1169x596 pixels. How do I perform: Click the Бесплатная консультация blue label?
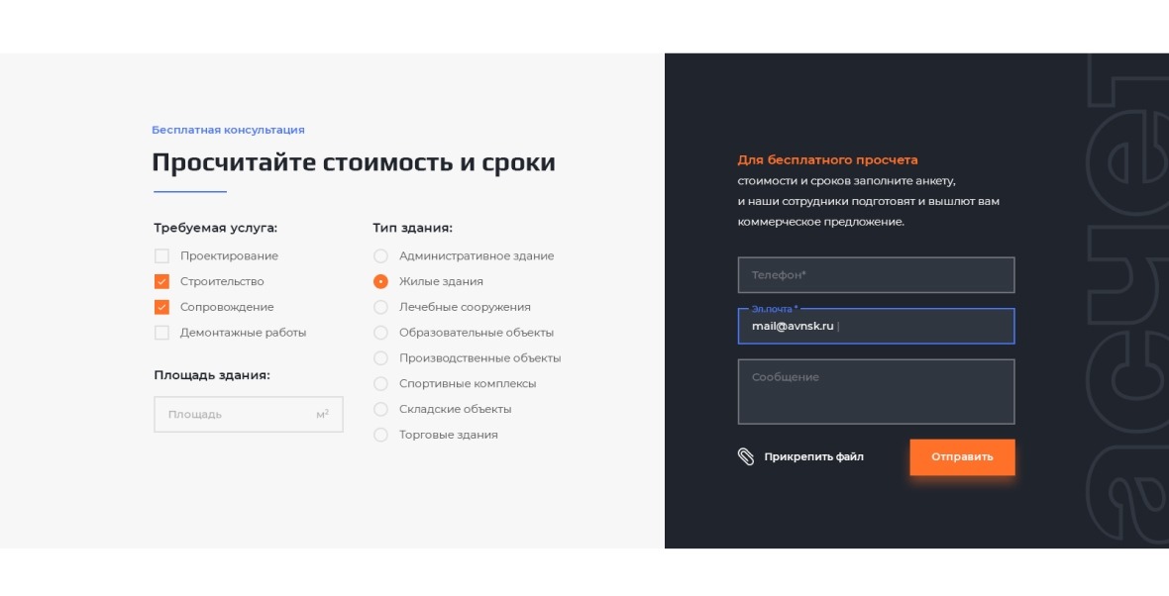pos(228,130)
